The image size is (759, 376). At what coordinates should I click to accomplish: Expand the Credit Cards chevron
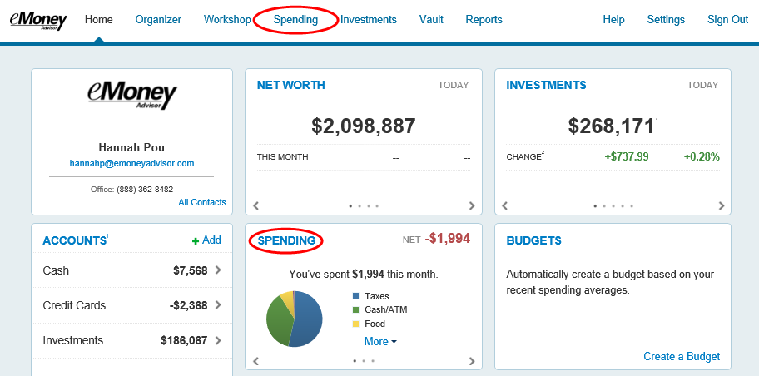coord(218,304)
